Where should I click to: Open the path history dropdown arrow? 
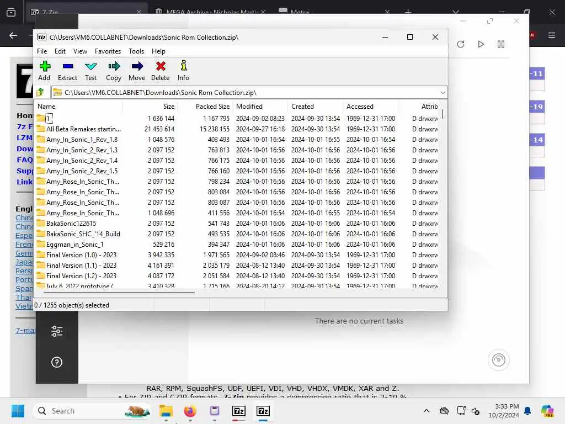tap(443, 93)
